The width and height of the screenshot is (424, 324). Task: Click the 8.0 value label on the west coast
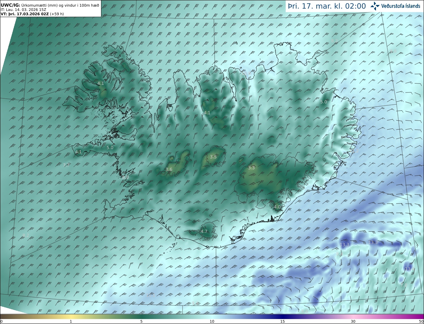(x=126, y=178)
